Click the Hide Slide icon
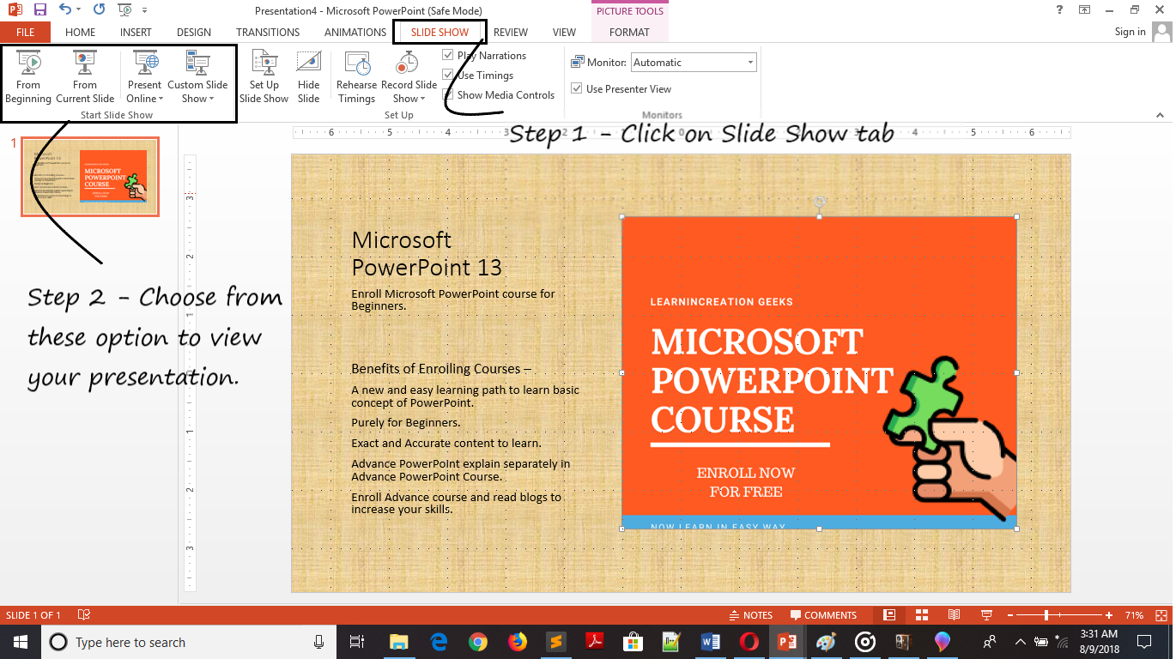1176x659 pixels. coord(308,76)
